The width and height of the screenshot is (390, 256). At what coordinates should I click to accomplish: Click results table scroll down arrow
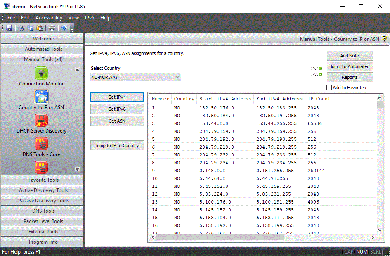380,230
